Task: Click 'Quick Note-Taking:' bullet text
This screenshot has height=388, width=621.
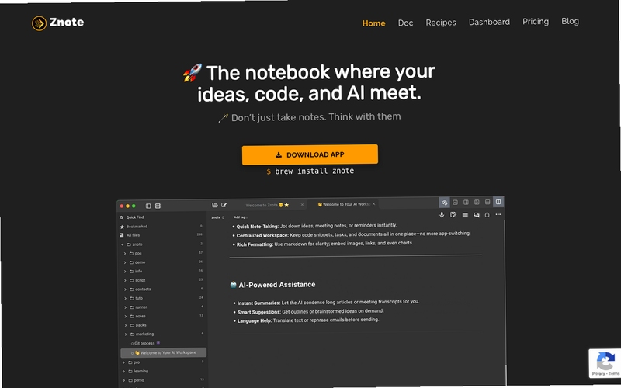Action: pyautogui.click(x=258, y=227)
